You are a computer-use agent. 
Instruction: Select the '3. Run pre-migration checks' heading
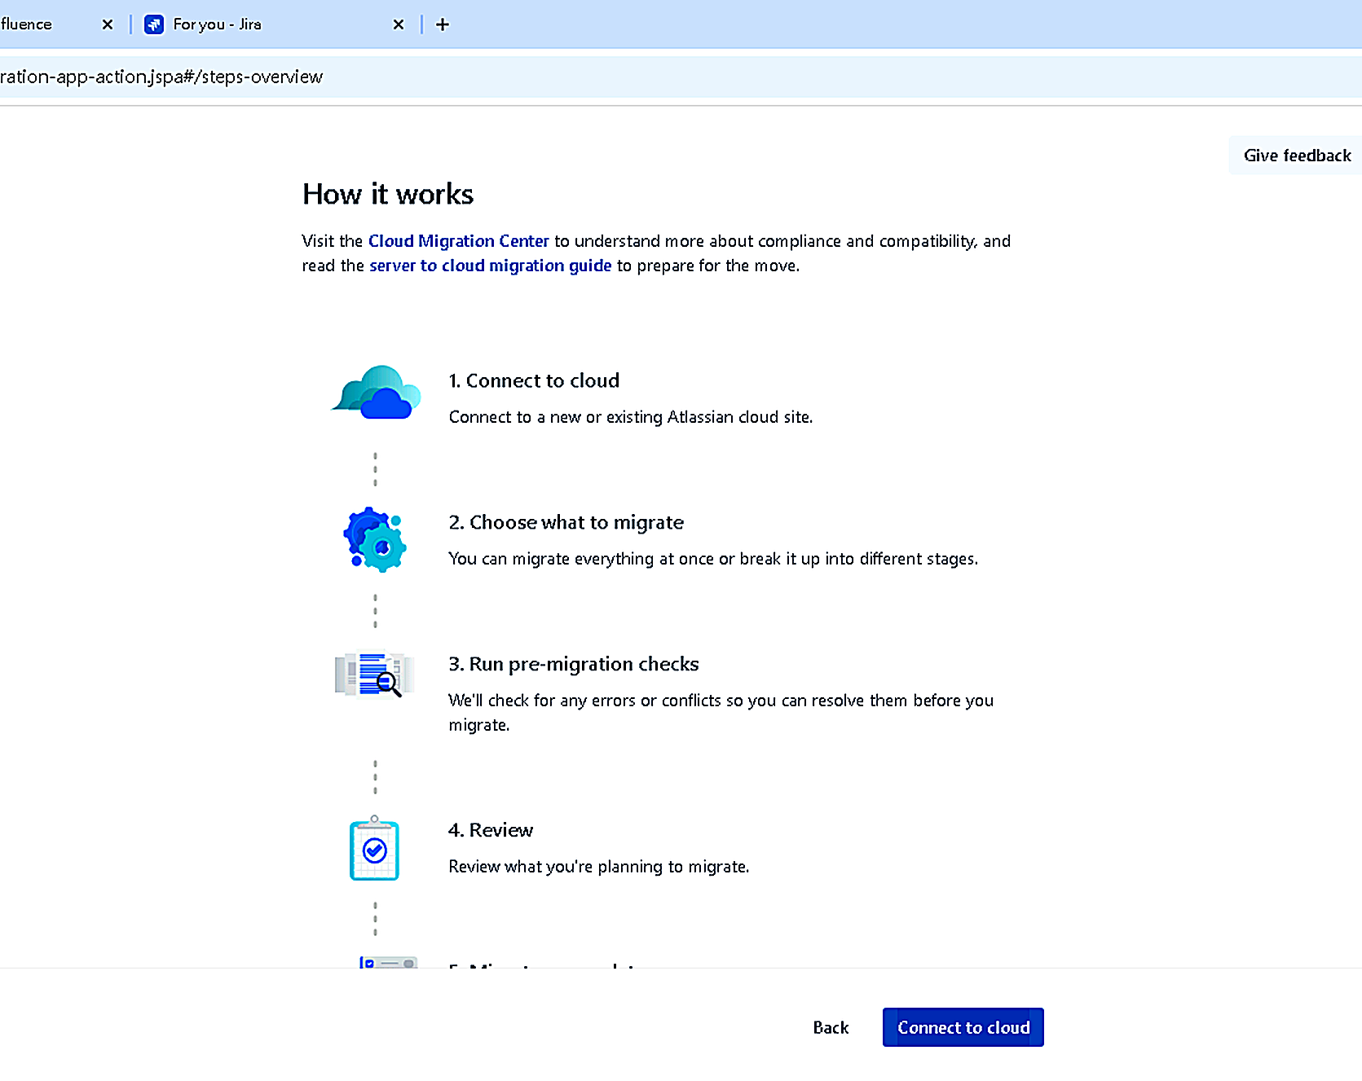pos(573,664)
